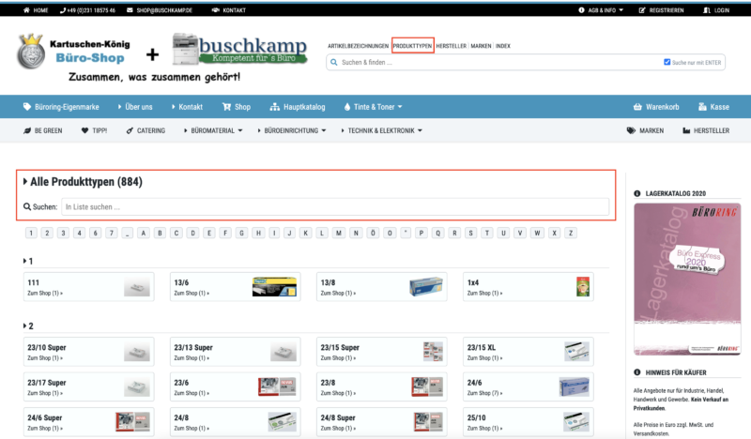
Task: Jump to letter Ö in alphabet filter
Action: (373, 234)
